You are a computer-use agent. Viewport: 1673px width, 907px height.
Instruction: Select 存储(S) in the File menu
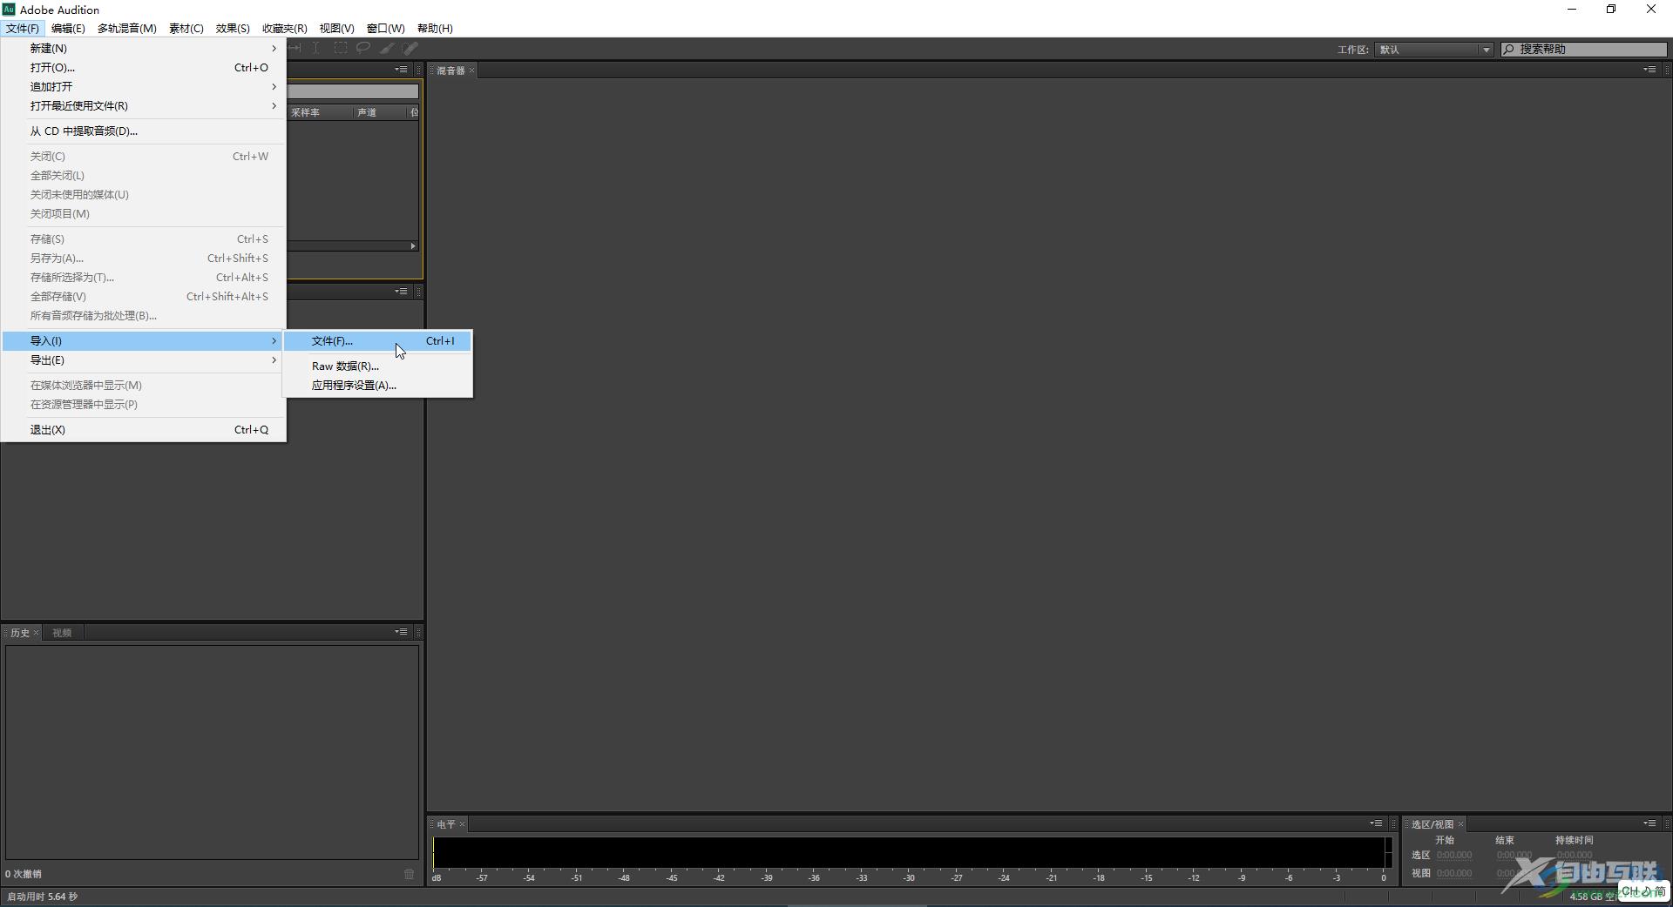[143, 239]
